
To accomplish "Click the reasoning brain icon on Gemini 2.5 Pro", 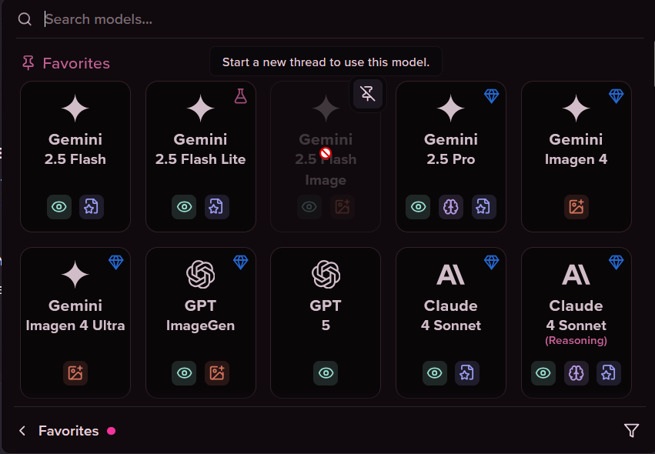I will (x=451, y=207).
